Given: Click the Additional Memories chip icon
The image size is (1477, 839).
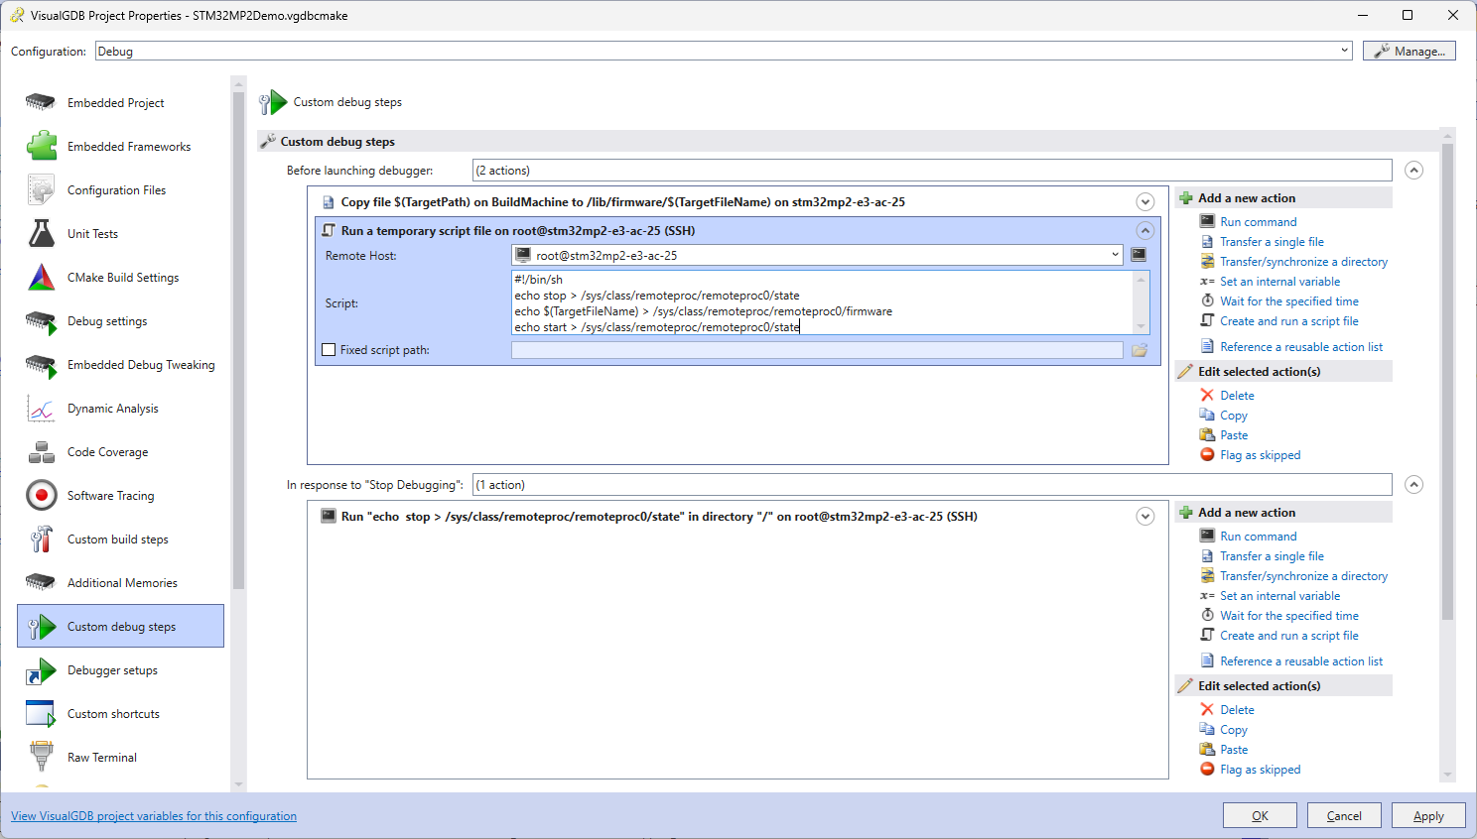Looking at the screenshot, I should (x=41, y=582).
